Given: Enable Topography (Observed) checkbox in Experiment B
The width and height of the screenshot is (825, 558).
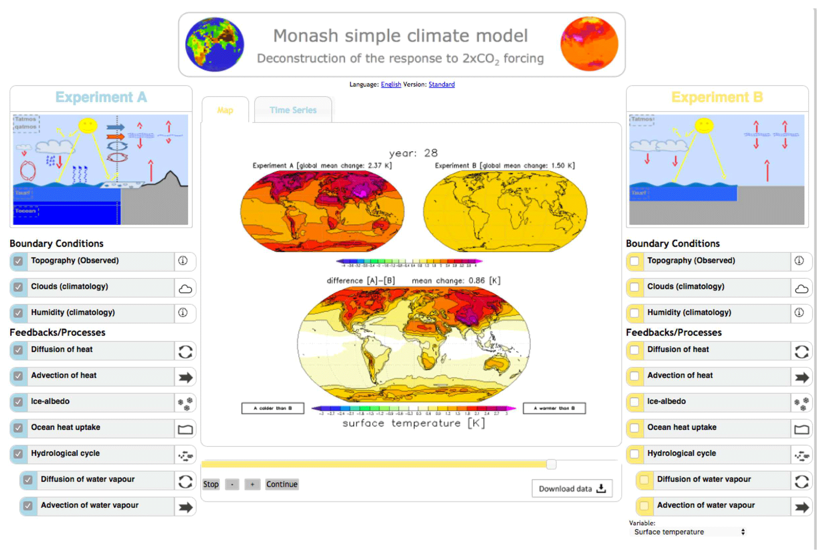Looking at the screenshot, I should pyautogui.click(x=634, y=261).
